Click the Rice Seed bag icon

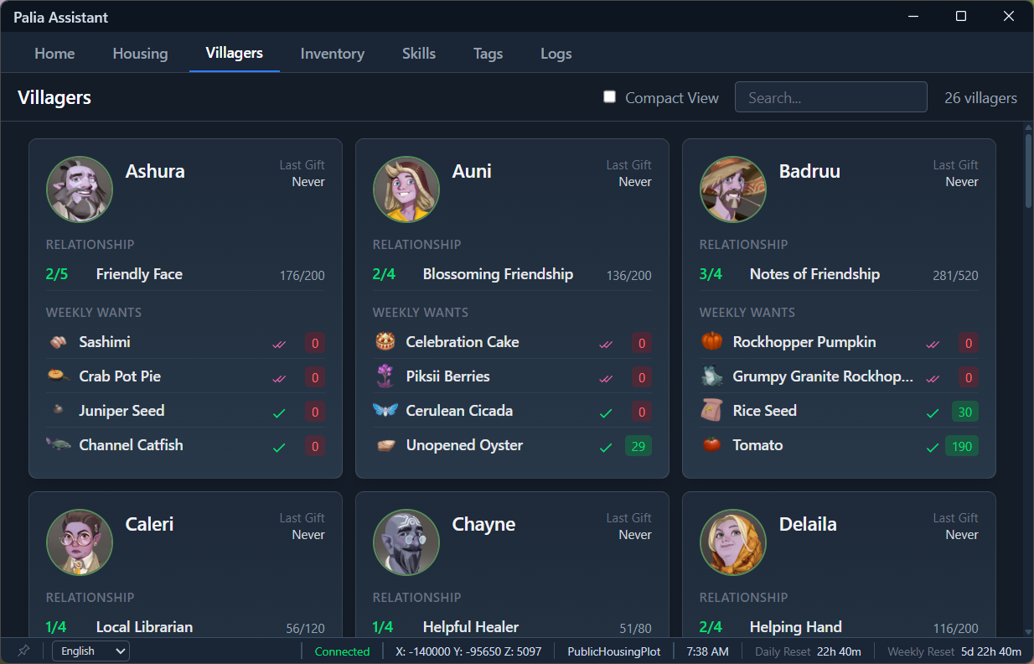click(x=711, y=411)
